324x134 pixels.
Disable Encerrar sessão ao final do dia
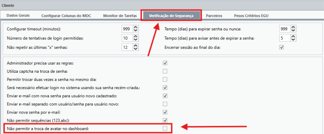click(x=282, y=47)
